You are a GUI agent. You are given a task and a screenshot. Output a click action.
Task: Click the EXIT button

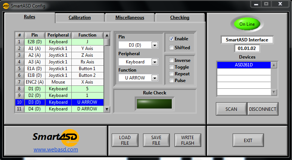[248, 140]
